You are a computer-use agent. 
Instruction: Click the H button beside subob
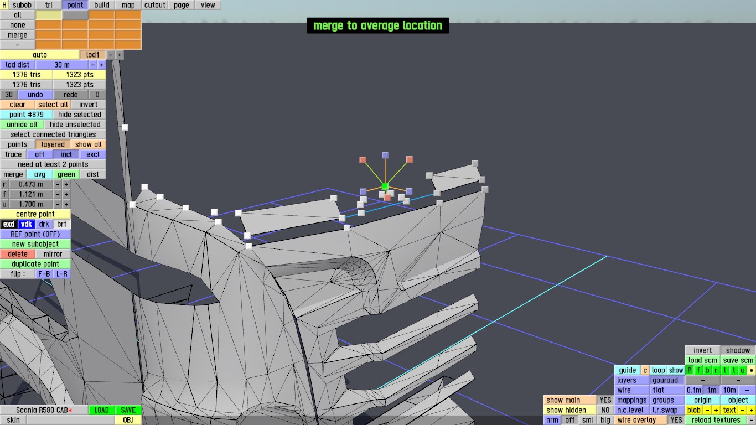(x=4, y=5)
